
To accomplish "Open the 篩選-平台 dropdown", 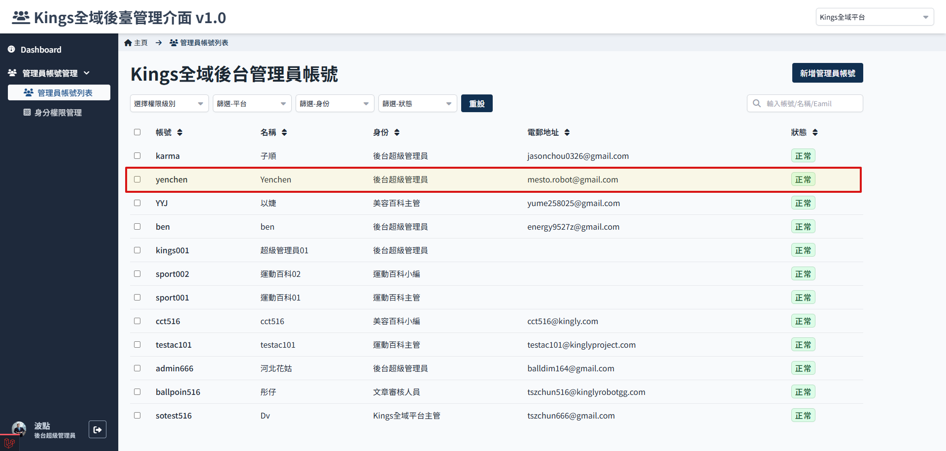I will pos(252,103).
